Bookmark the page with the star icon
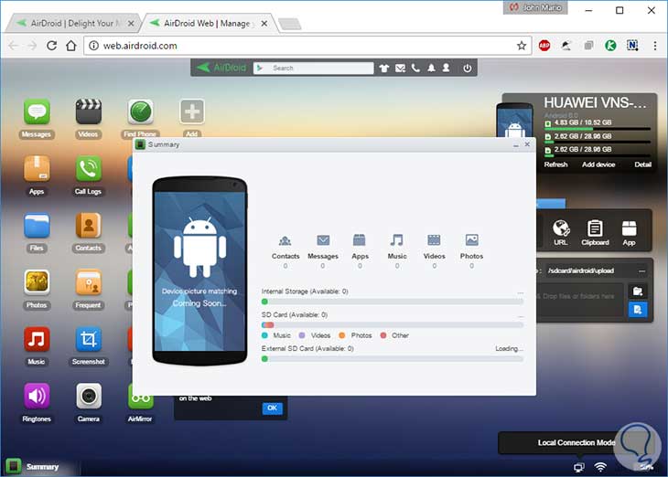Viewport: 668px width, 477px height. (x=522, y=46)
